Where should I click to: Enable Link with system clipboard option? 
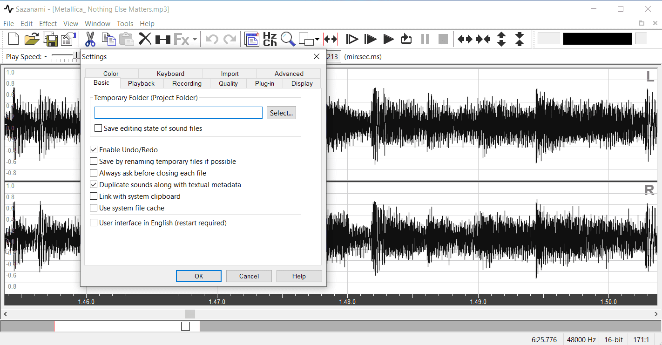click(x=94, y=196)
